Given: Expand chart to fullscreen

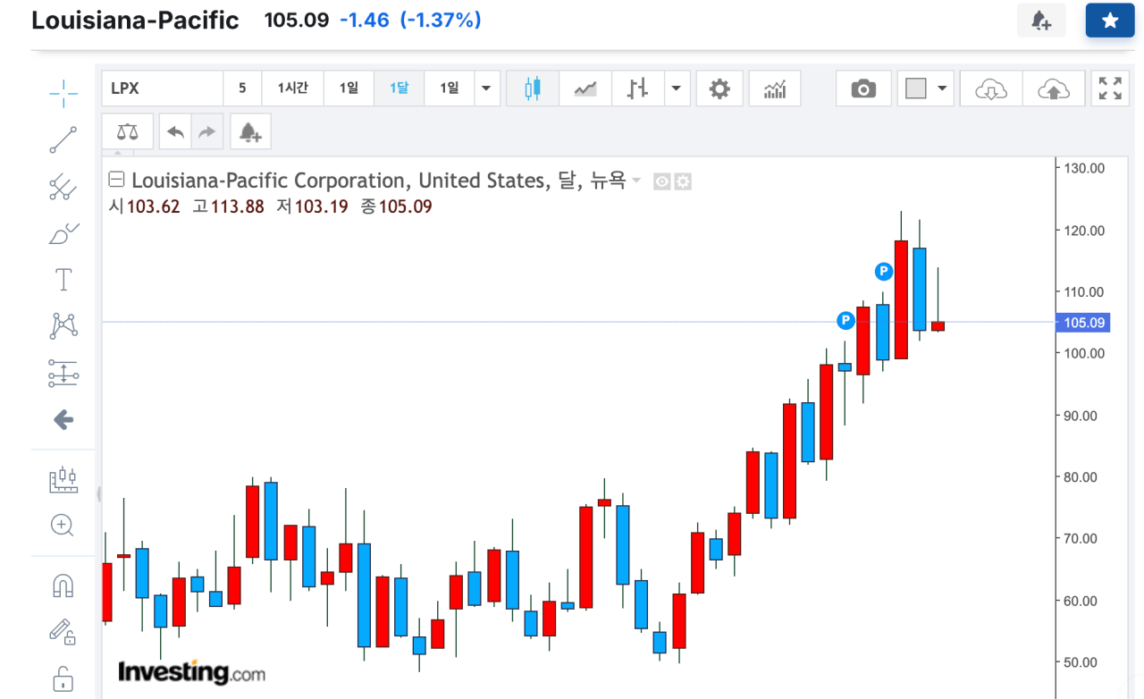Looking at the screenshot, I should pyautogui.click(x=1110, y=88).
